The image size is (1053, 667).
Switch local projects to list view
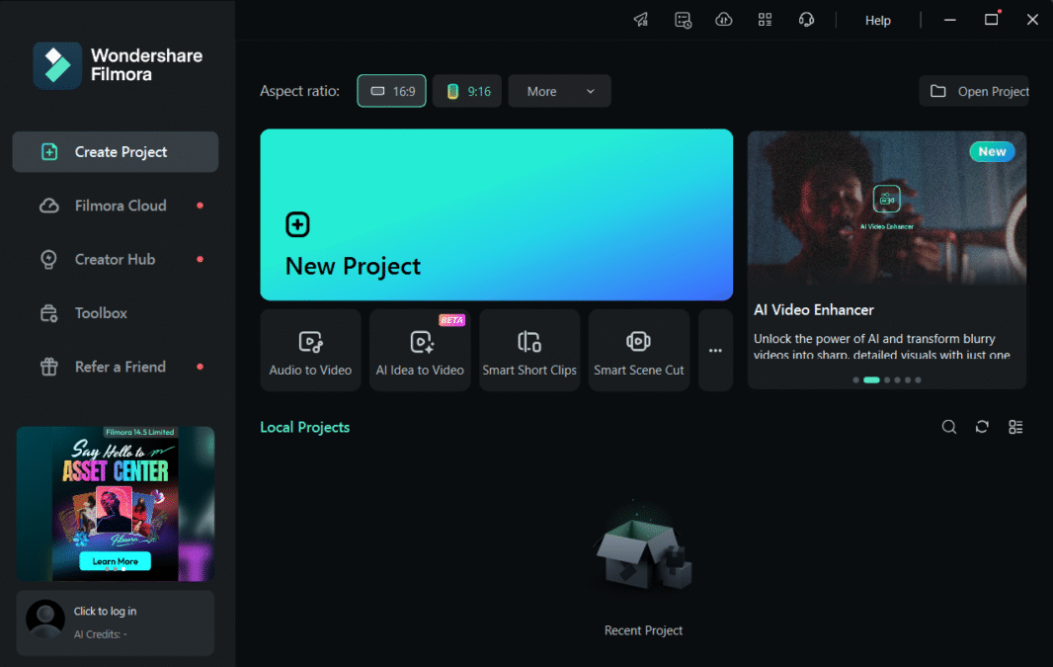click(x=1015, y=427)
